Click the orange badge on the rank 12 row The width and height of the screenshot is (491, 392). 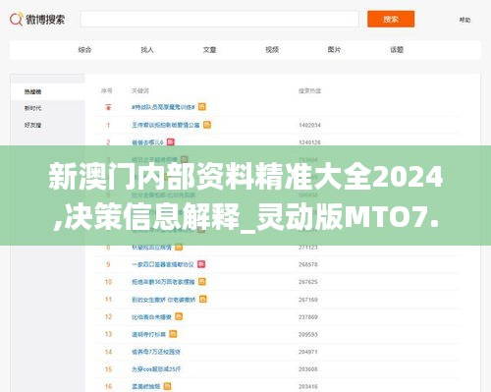click(179, 316)
